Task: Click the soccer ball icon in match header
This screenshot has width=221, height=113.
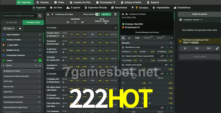Action: click(123, 14)
